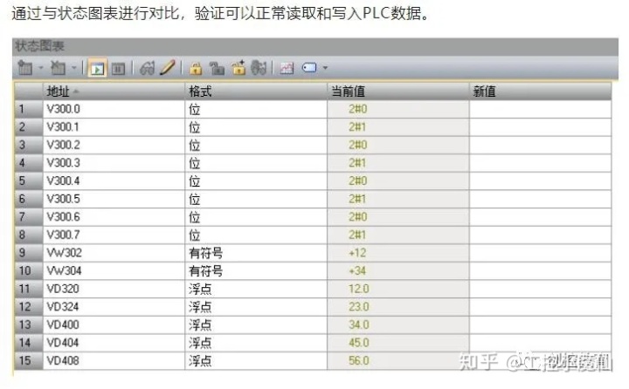Sort by the 地址 column header

click(x=114, y=92)
